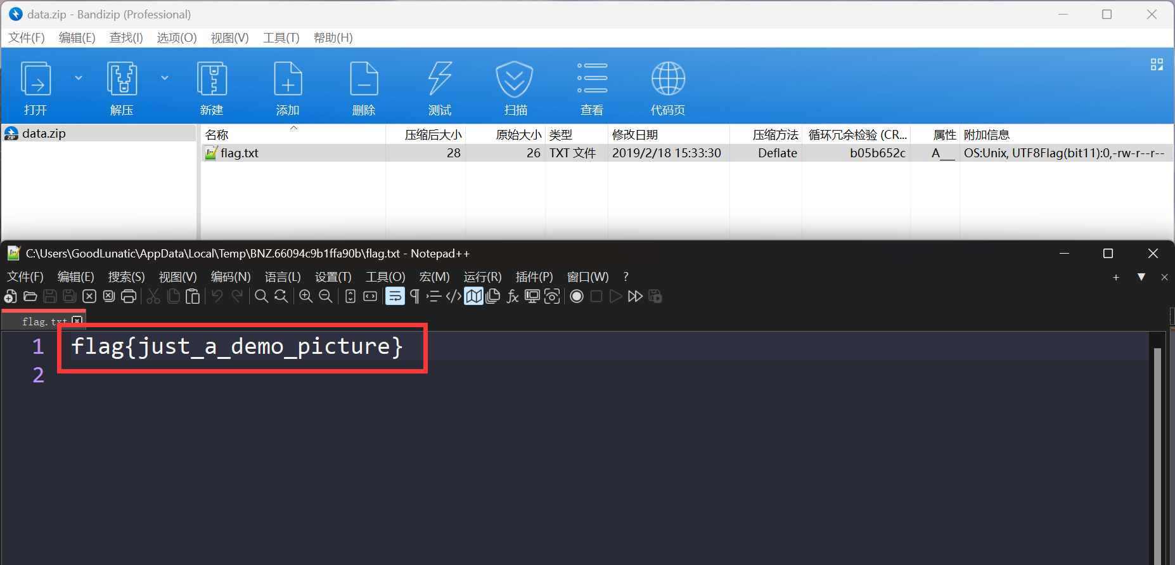Click the Deflate compression method cell
This screenshot has width=1175, height=565.
pyautogui.click(x=778, y=153)
